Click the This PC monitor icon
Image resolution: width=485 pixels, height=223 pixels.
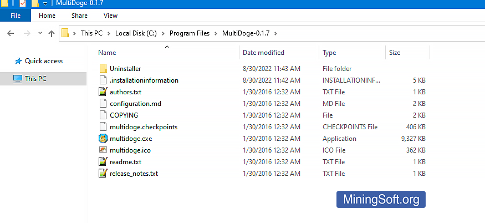pyautogui.click(x=18, y=79)
